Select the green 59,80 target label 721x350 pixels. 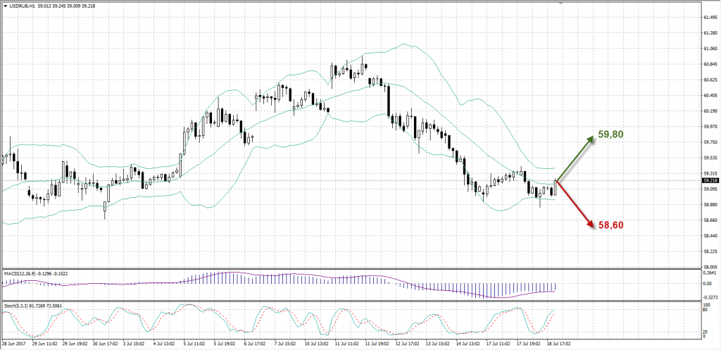[x=612, y=134]
